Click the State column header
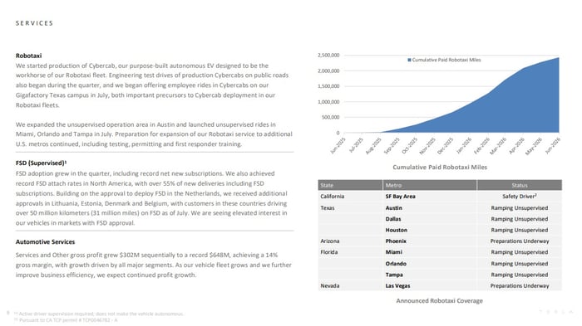This screenshot has height=326, width=582. [350, 185]
